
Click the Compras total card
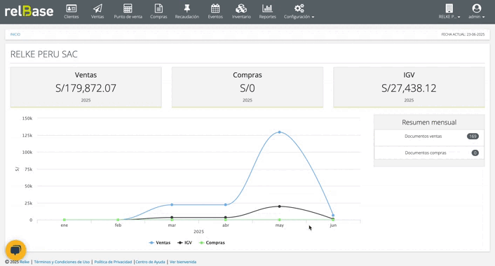point(247,87)
